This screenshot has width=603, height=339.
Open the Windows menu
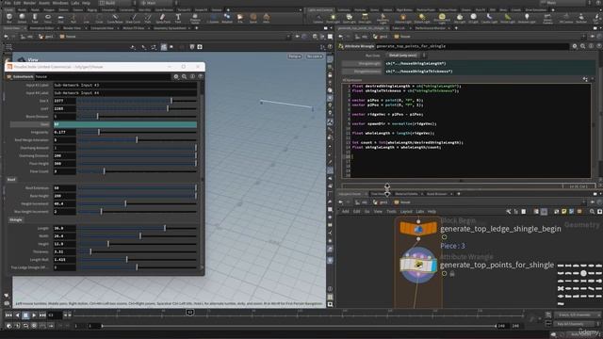60,3
